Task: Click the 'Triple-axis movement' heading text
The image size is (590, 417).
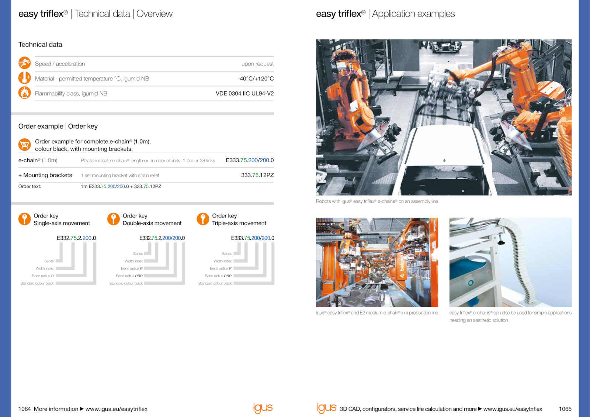Action: [x=239, y=223]
